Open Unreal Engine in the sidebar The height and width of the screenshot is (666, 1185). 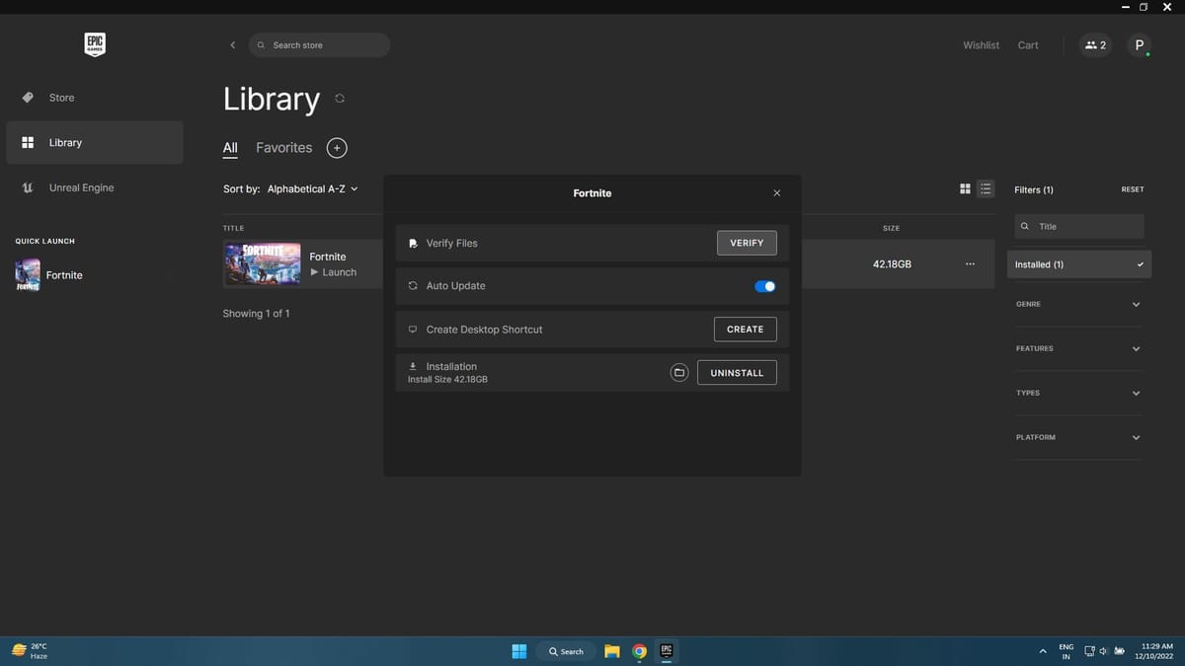click(x=81, y=187)
